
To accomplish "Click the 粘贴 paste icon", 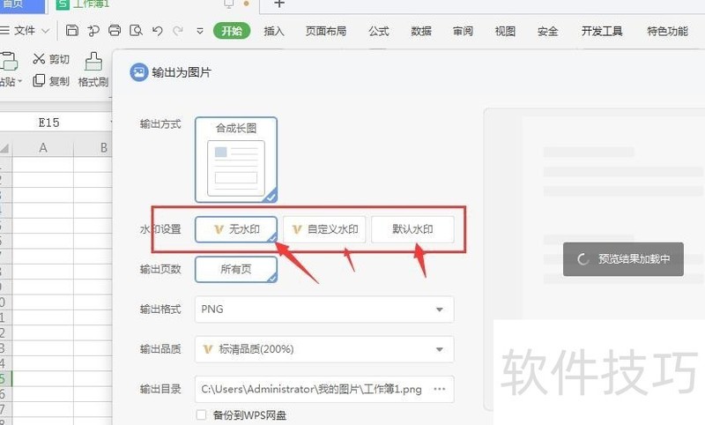I will click(9, 61).
